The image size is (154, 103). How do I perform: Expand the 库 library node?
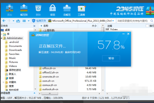2,34
